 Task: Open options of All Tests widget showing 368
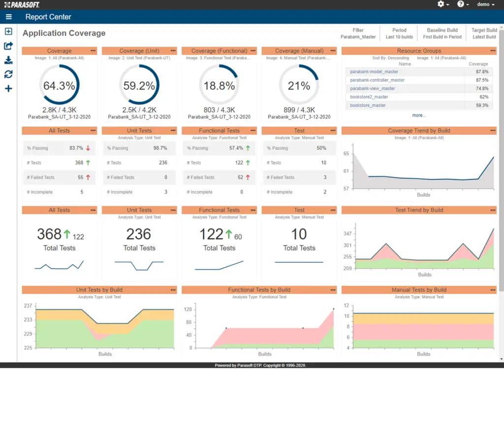[x=93, y=210]
